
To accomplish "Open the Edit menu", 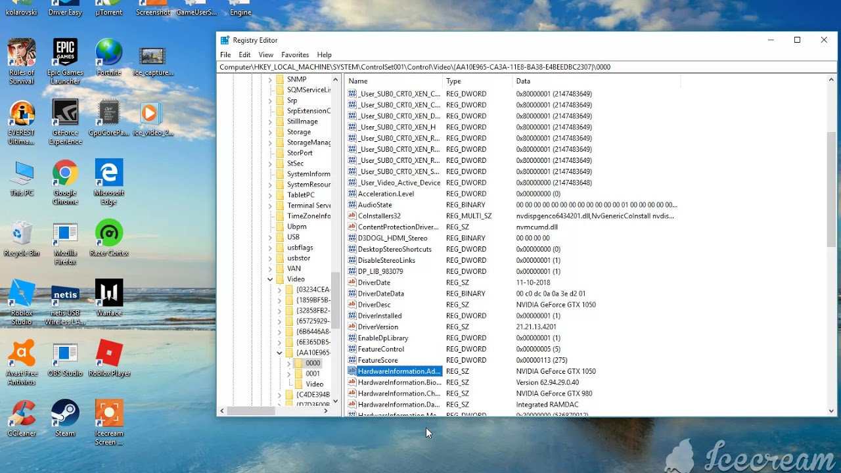I will tap(244, 55).
